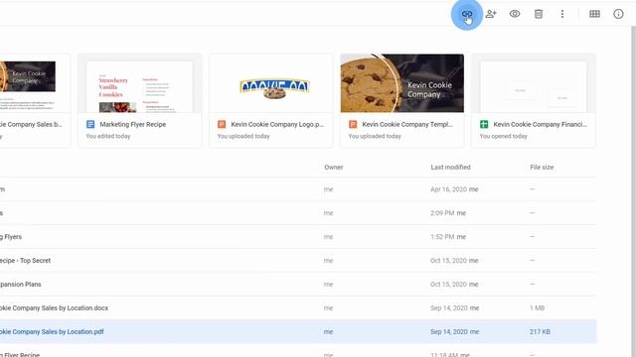Click 1:52 PM modified time
This screenshot has width=636, height=357.
(x=442, y=237)
